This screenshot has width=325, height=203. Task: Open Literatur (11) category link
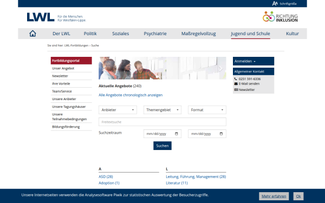(x=177, y=183)
